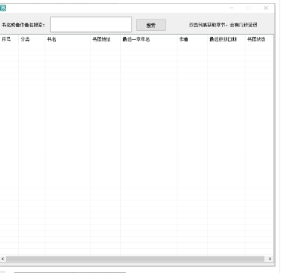Click the 搜索 search button
This screenshot has width=281, height=273.
151,25
